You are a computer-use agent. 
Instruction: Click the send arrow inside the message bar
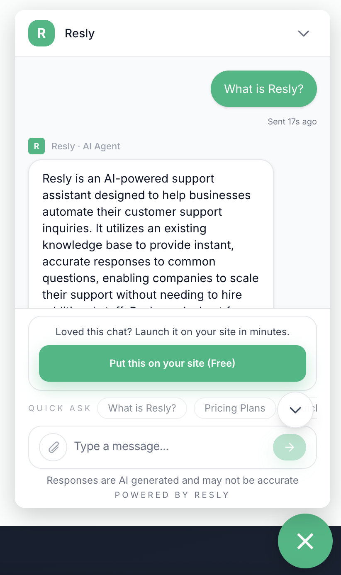[289, 447]
